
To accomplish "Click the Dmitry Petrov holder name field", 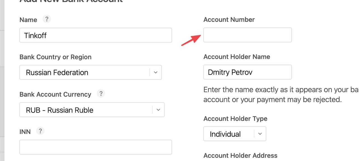I will 247,72.
